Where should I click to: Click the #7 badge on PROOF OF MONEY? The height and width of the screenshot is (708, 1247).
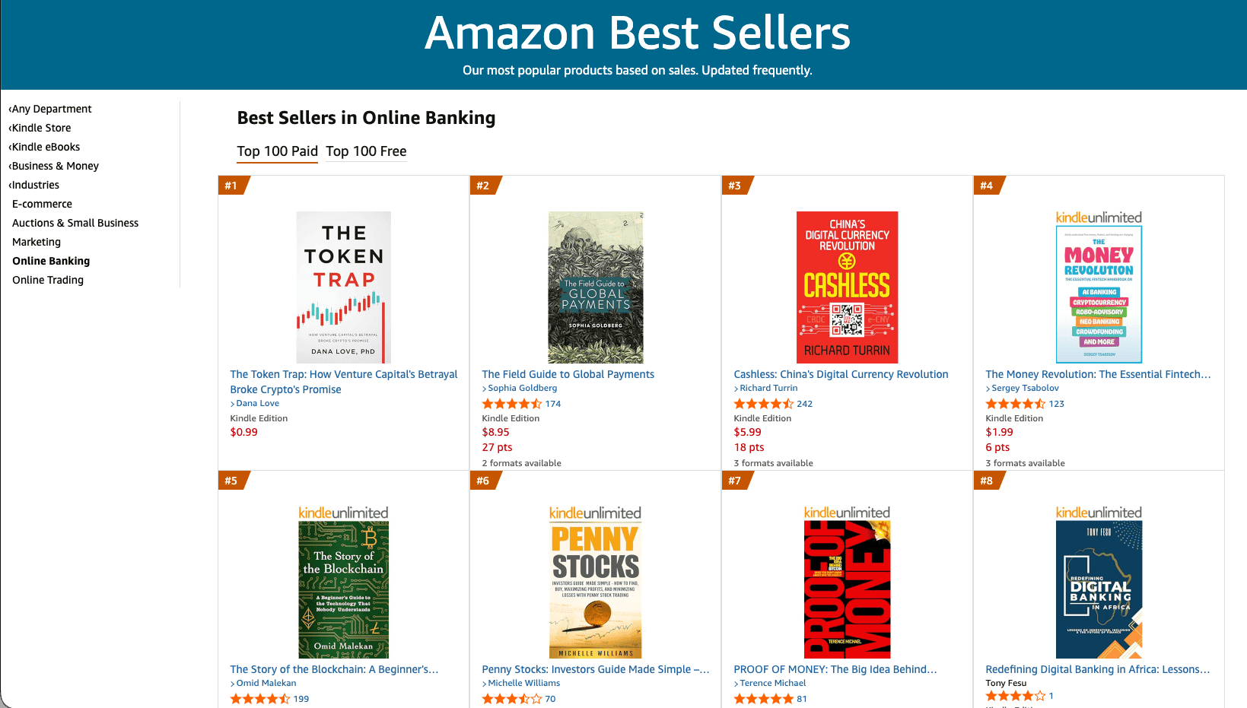click(734, 480)
